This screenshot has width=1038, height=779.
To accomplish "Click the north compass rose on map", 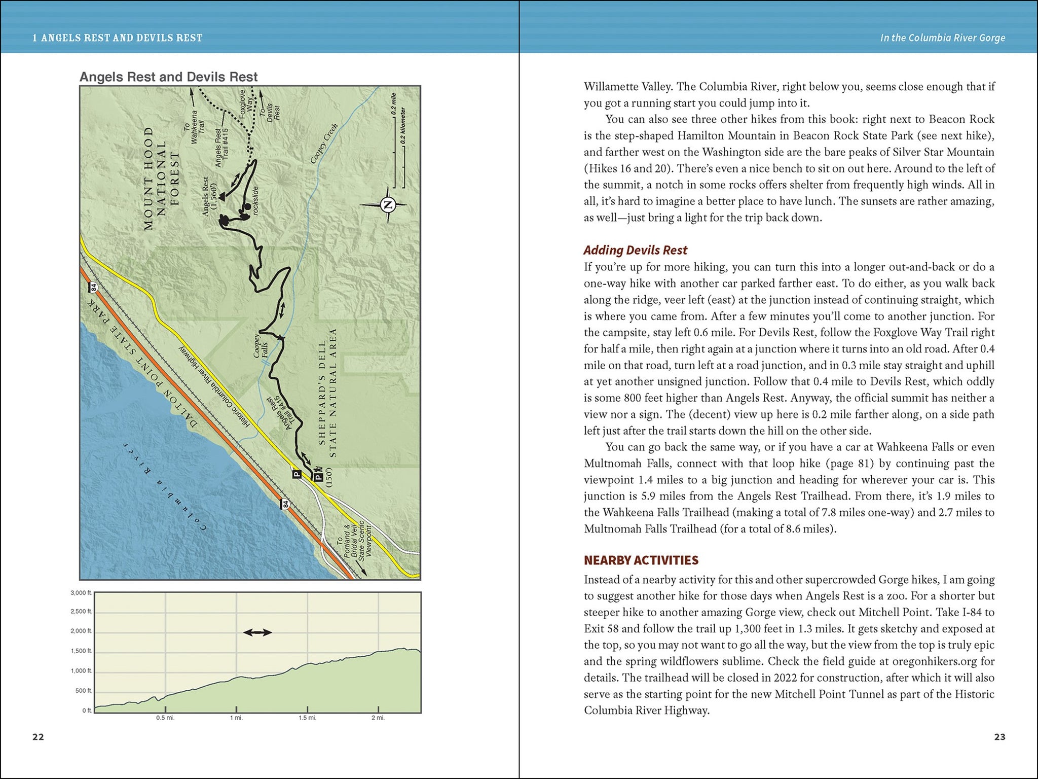I will [388, 205].
